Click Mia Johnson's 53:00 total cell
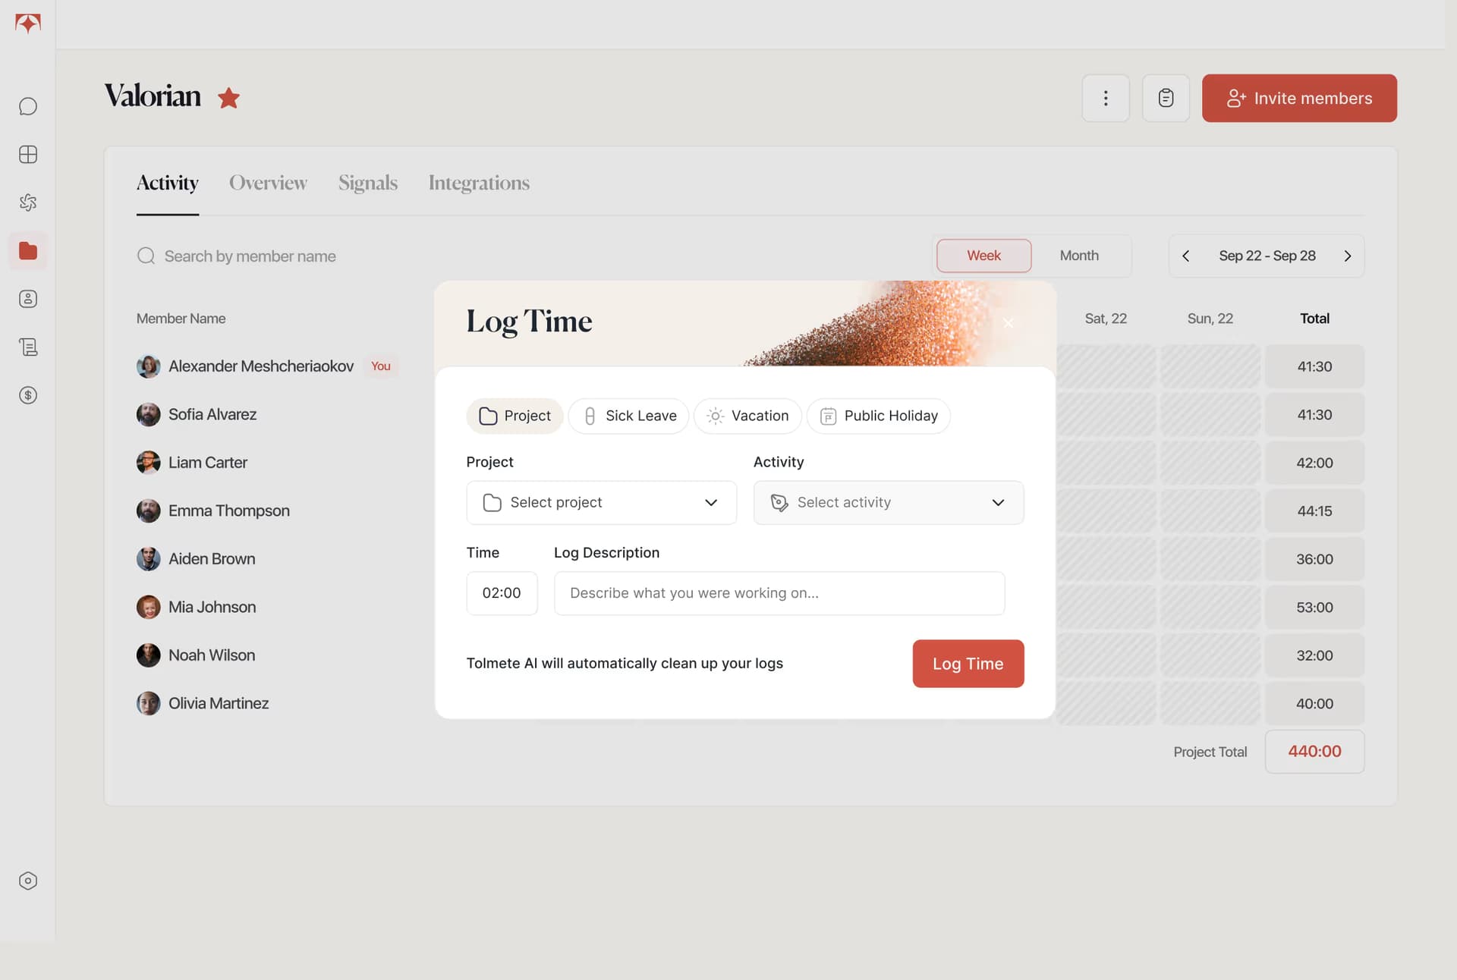The width and height of the screenshot is (1457, 980). pos(1314,608)
